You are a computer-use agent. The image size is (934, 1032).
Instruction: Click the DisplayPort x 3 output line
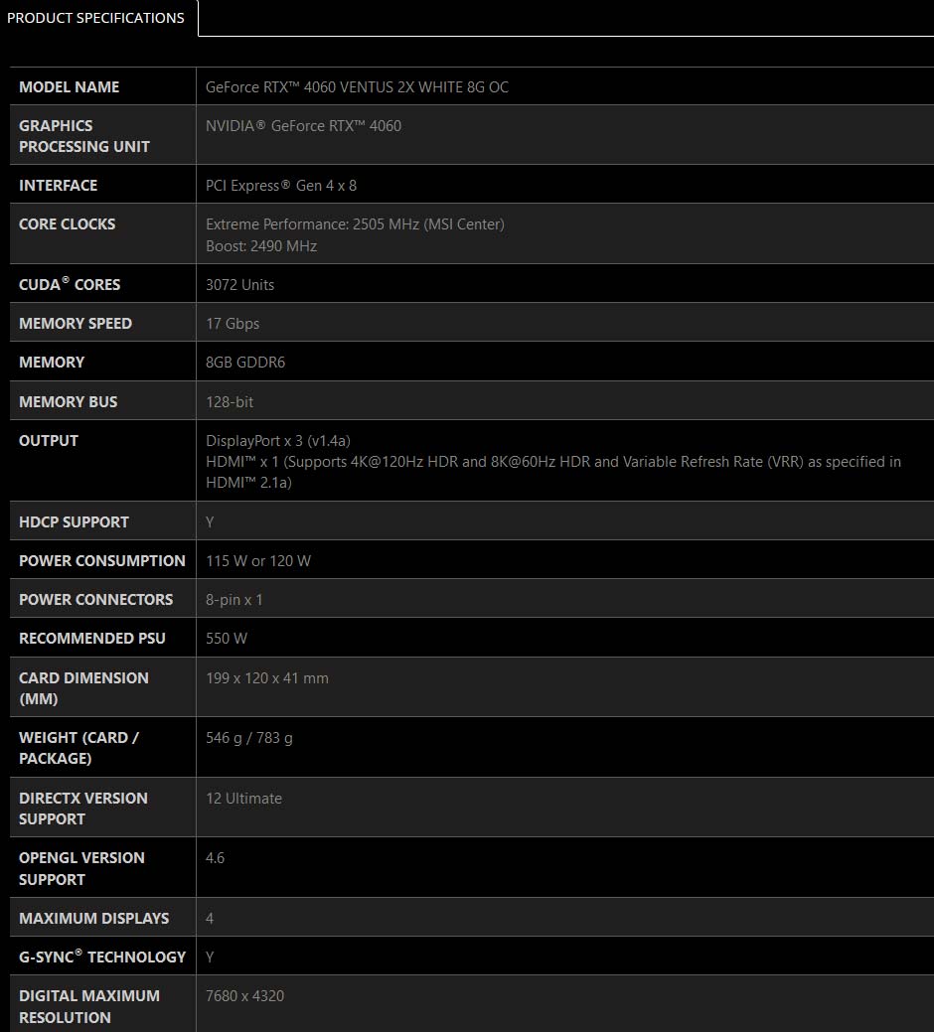[x=278, y=441]
